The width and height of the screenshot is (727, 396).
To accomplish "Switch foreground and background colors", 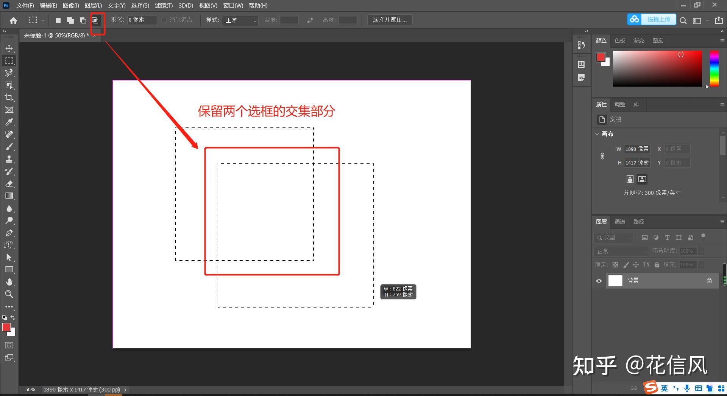I will (13, 318).
